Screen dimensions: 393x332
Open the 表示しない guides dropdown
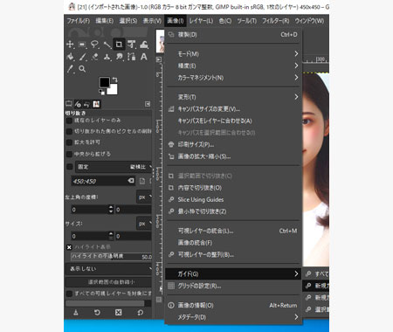pos(109,268)
